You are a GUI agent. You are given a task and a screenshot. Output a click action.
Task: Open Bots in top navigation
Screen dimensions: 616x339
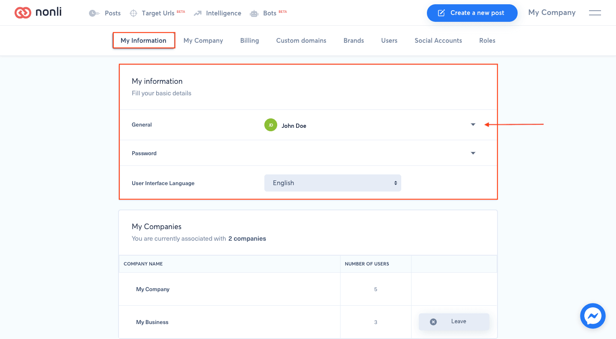pos(269,13)
